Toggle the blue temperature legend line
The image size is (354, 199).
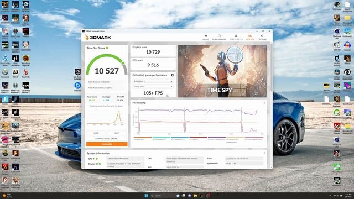pyautogui.click(x=179, y=138)
